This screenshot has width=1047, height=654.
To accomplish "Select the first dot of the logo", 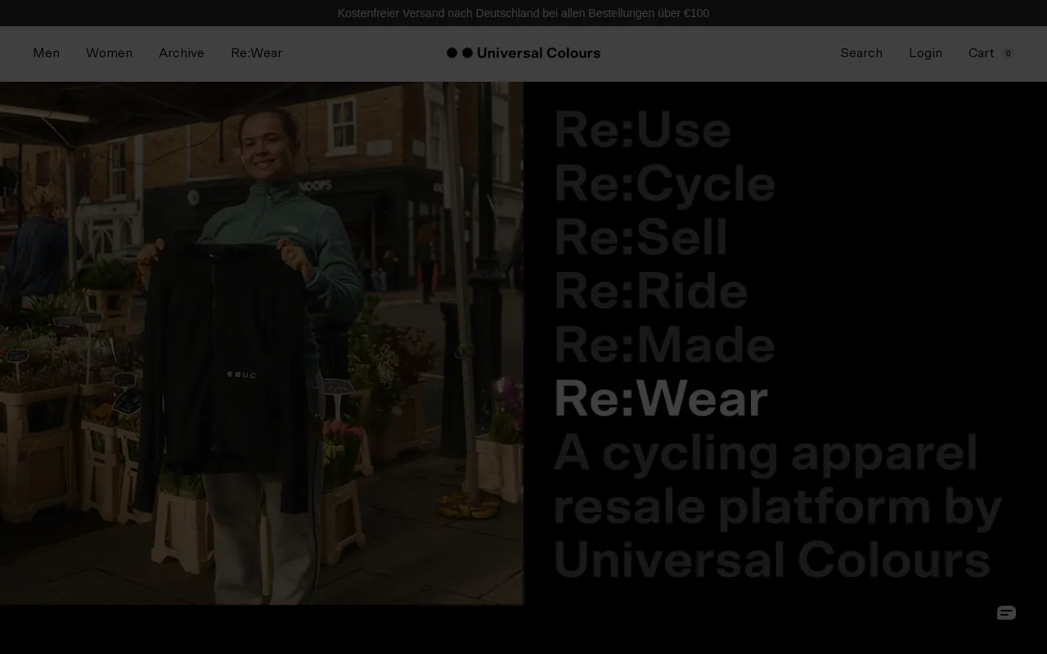I will [452, 52].
